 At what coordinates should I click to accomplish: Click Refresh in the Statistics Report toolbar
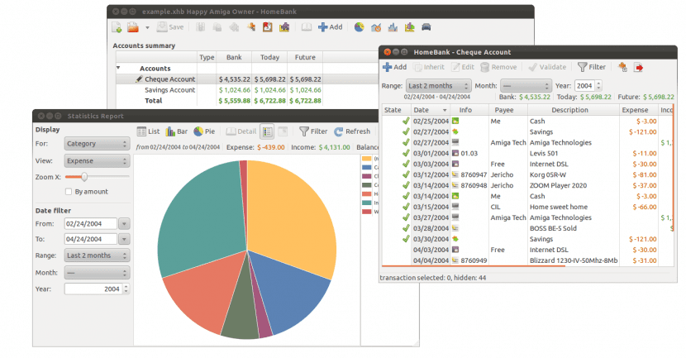tap(352, 131)
